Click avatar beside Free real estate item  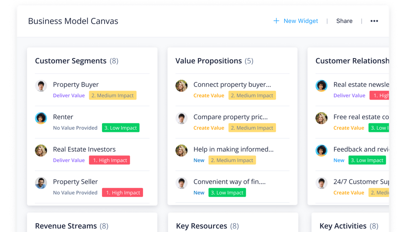click(321, 118)
